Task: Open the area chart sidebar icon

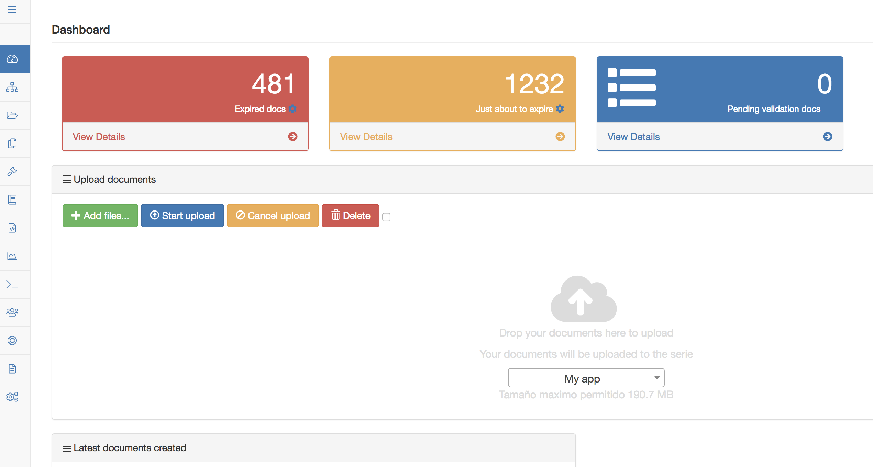Action: [x=12, y=256]
